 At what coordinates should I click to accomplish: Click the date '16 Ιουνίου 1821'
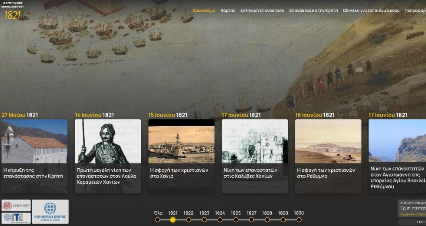[315, 115]
